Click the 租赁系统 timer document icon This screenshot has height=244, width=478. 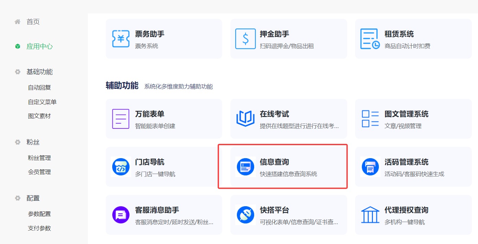[370, 38]
